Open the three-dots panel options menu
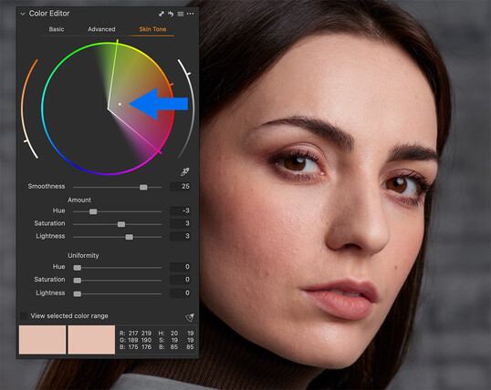This screenshot has width=491, height=390. click(x=190, y=14)
